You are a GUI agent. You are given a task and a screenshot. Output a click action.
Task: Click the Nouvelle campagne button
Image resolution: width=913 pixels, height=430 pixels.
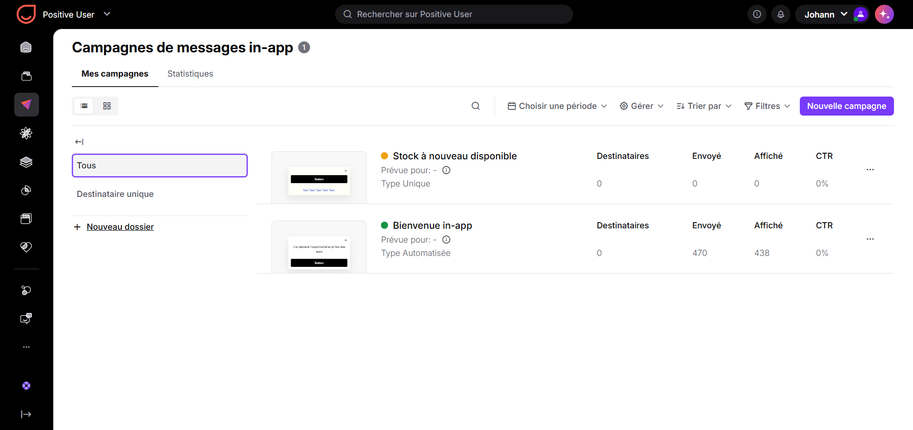(x=847, y=106)
